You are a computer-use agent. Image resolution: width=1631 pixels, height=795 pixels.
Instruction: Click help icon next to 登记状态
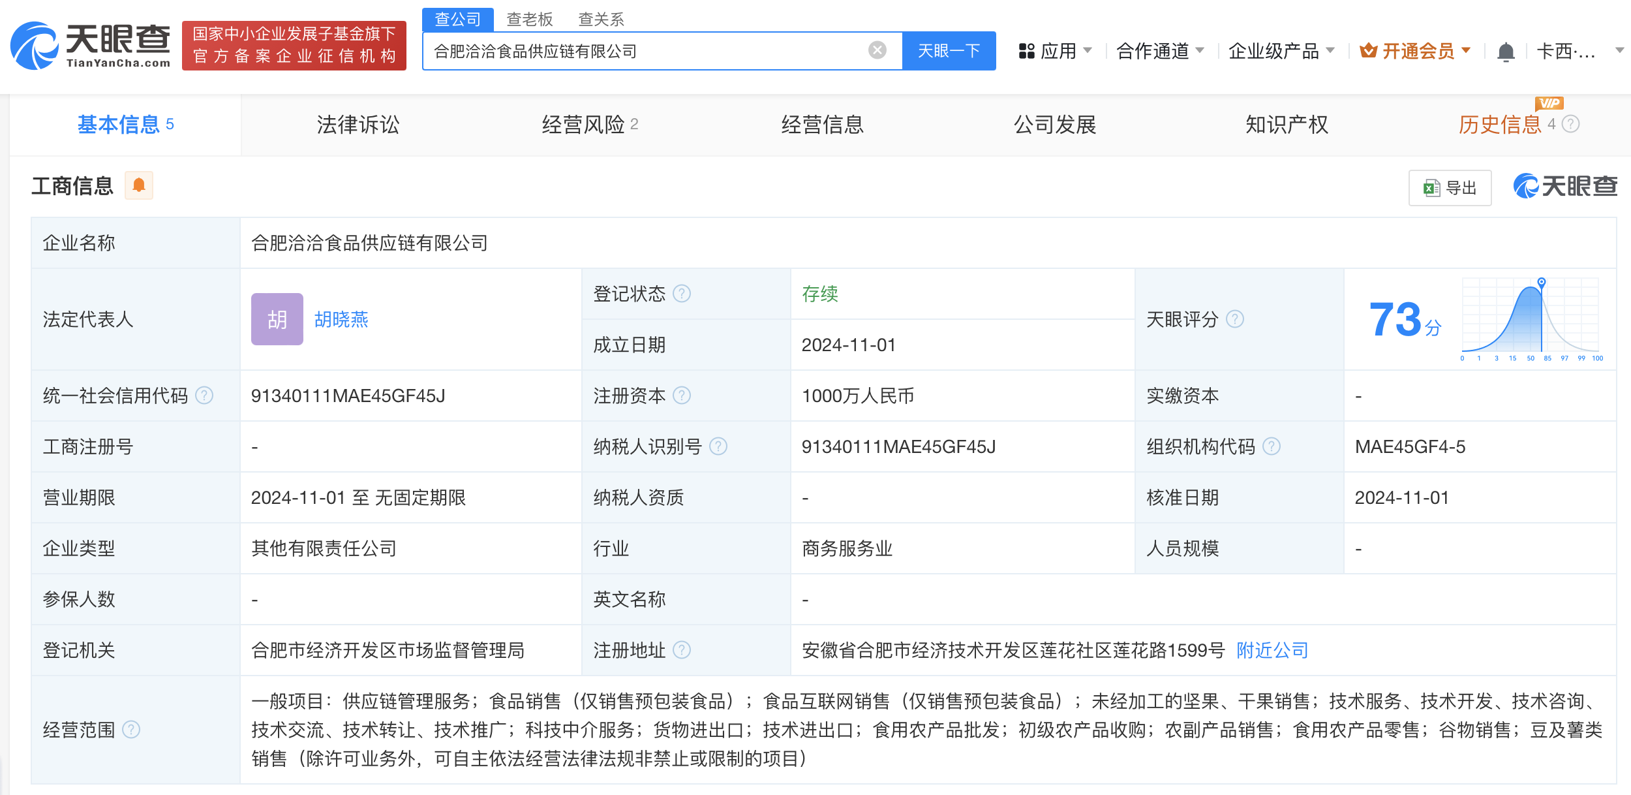pos(682,294)
